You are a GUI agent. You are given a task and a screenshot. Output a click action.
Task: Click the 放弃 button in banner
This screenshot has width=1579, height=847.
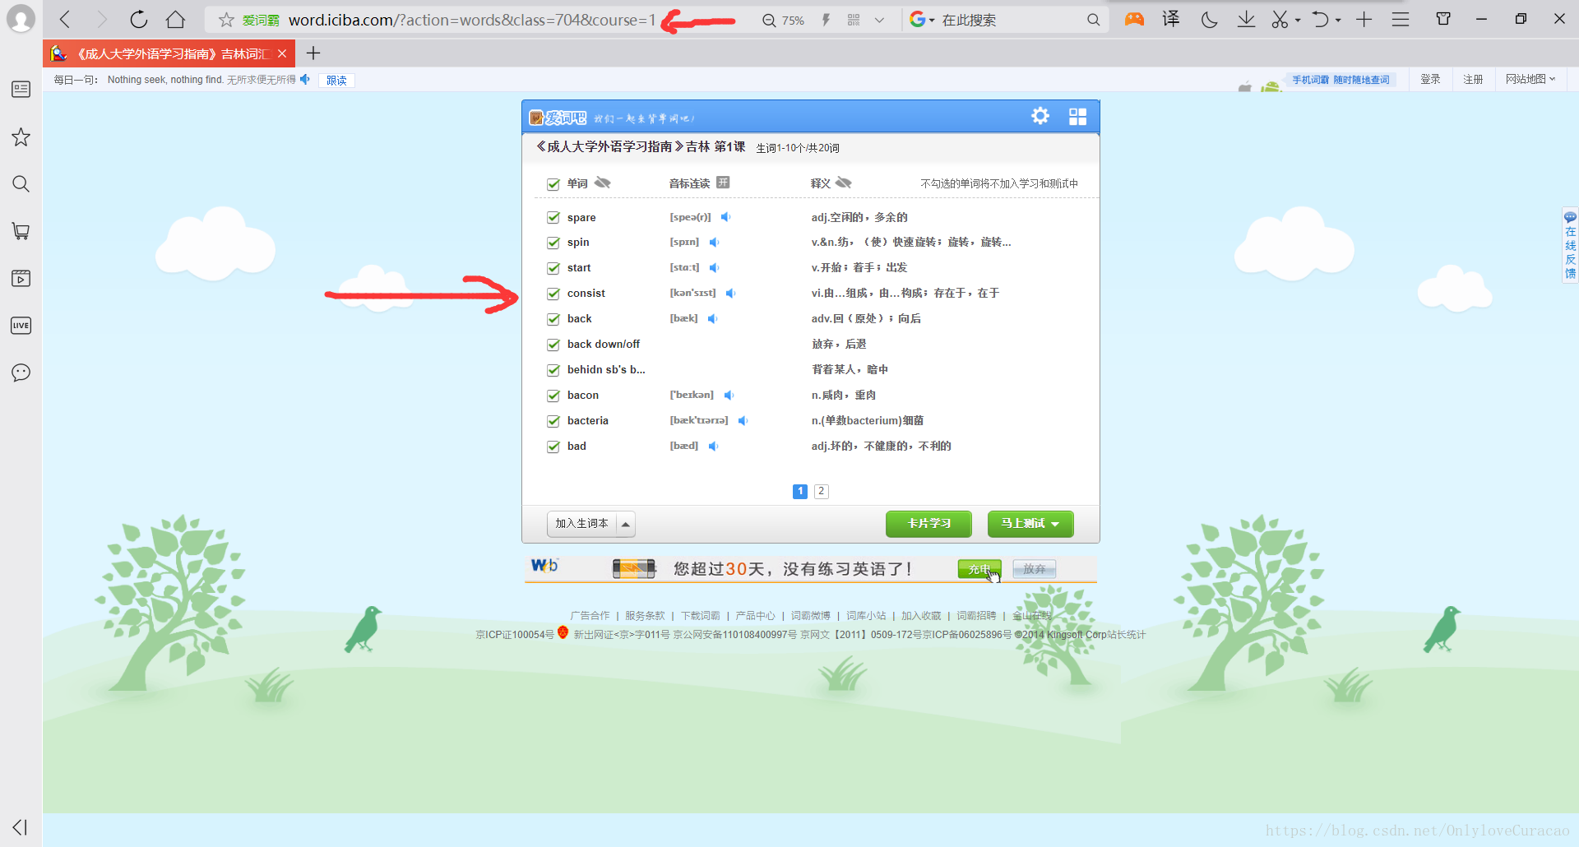[x=1035, y=569]
